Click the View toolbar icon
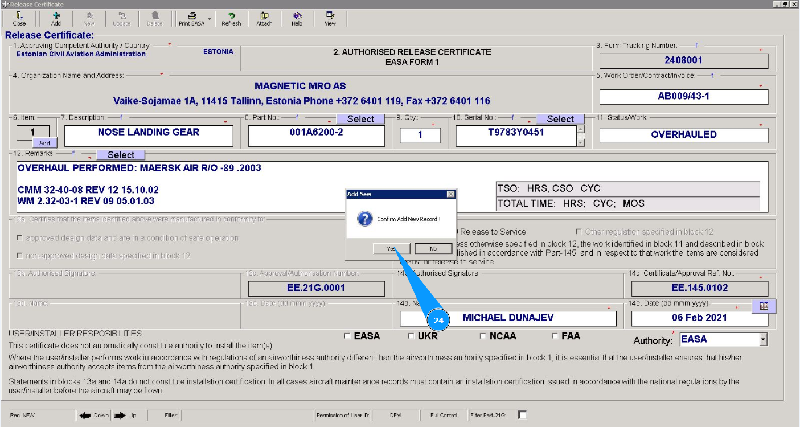Screen dimensions: 800x427 tap(330, 19)
